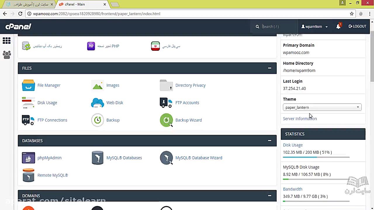Image resolution: width=374 pixels, height=210 pixels.
Task: Click the backup restore database icon
Action: tap(26, 46)
